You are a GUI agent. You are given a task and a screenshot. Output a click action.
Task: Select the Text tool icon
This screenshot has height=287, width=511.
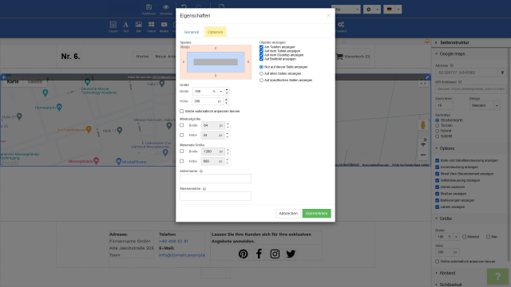[126, 25]
